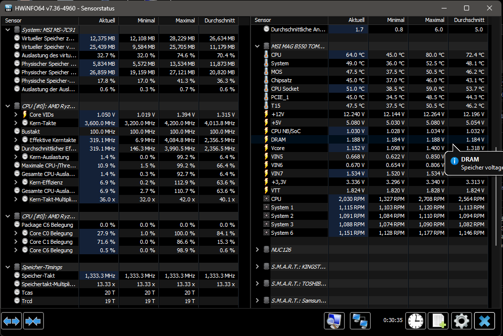Expand the Effektive Kerntakte row

coord(16,140)
